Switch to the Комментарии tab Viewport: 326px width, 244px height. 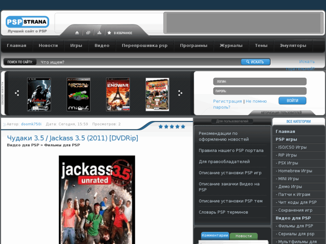(x=215, y=235)
